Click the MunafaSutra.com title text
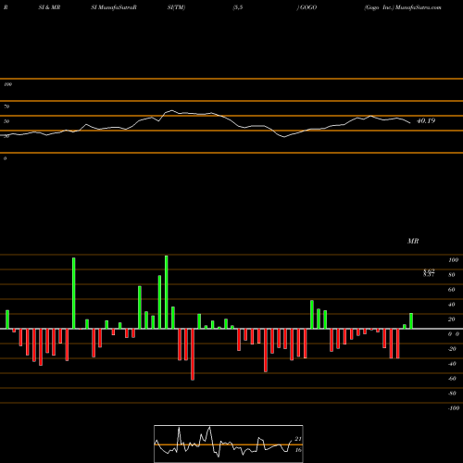The width and height of the screenshot is (463, 463). point(419,7)
